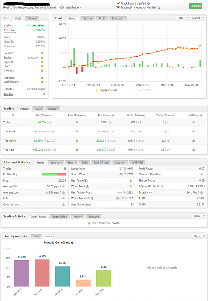Open the Risk Of Ruin tab
This screenshot has width=208, height=301.
[x=102, y=163]
